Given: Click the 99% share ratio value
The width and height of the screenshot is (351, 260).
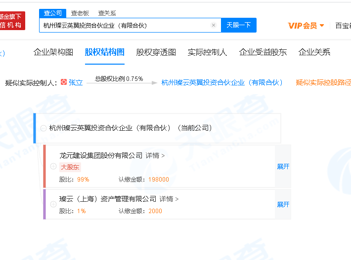Looking at the screenshot, I should (x=83, y=180).
